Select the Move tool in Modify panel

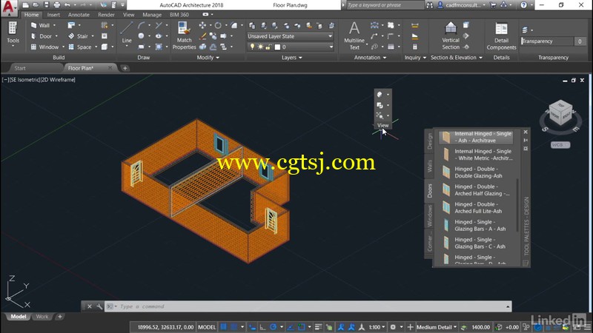tap(202, 25)
